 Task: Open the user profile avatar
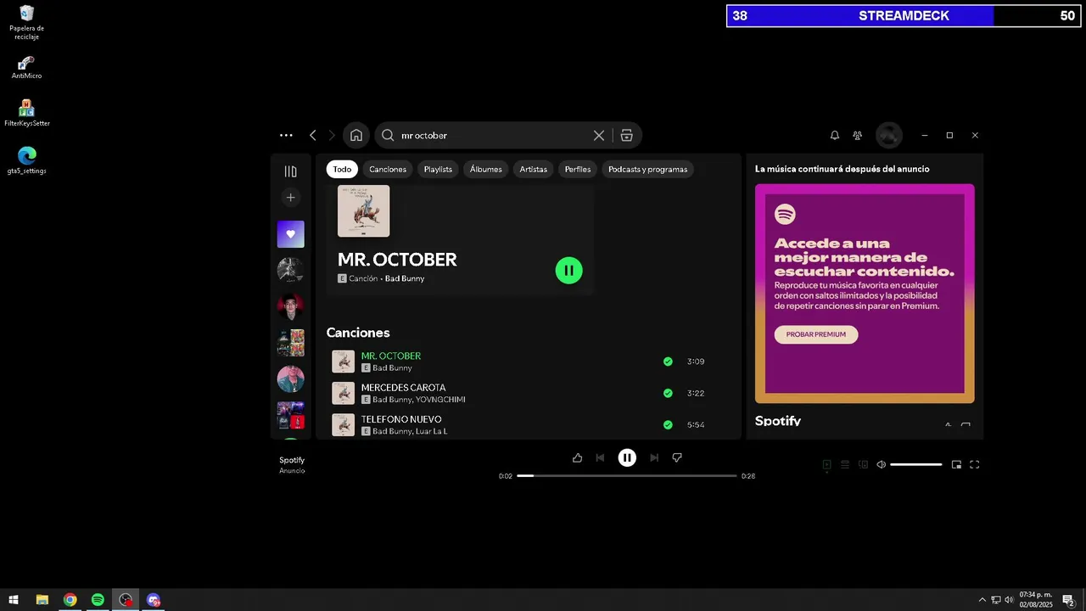coord(889,135)
